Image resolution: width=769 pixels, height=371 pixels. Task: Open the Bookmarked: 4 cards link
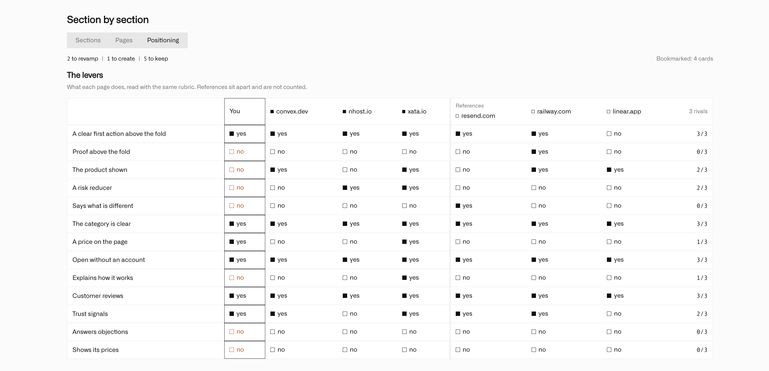point(684,58)
